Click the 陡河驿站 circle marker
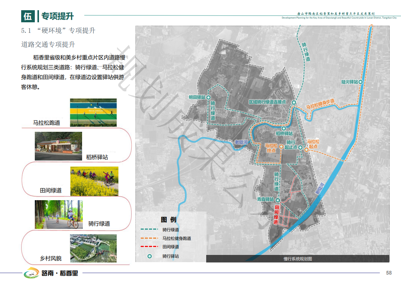401x281 pixels. coord(361,82)
